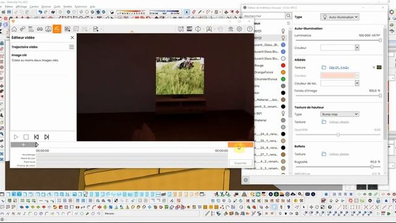Open the list lines icon left of the binoculars in Enscape toolbar
Screen dimensions: 396x223
(31, 29)
